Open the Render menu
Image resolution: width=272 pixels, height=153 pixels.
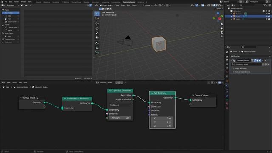16,2
